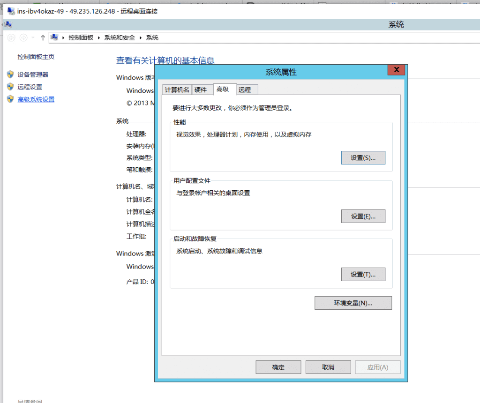
Task: Click the 计算机名: label
Action: [x=140, y=200]
